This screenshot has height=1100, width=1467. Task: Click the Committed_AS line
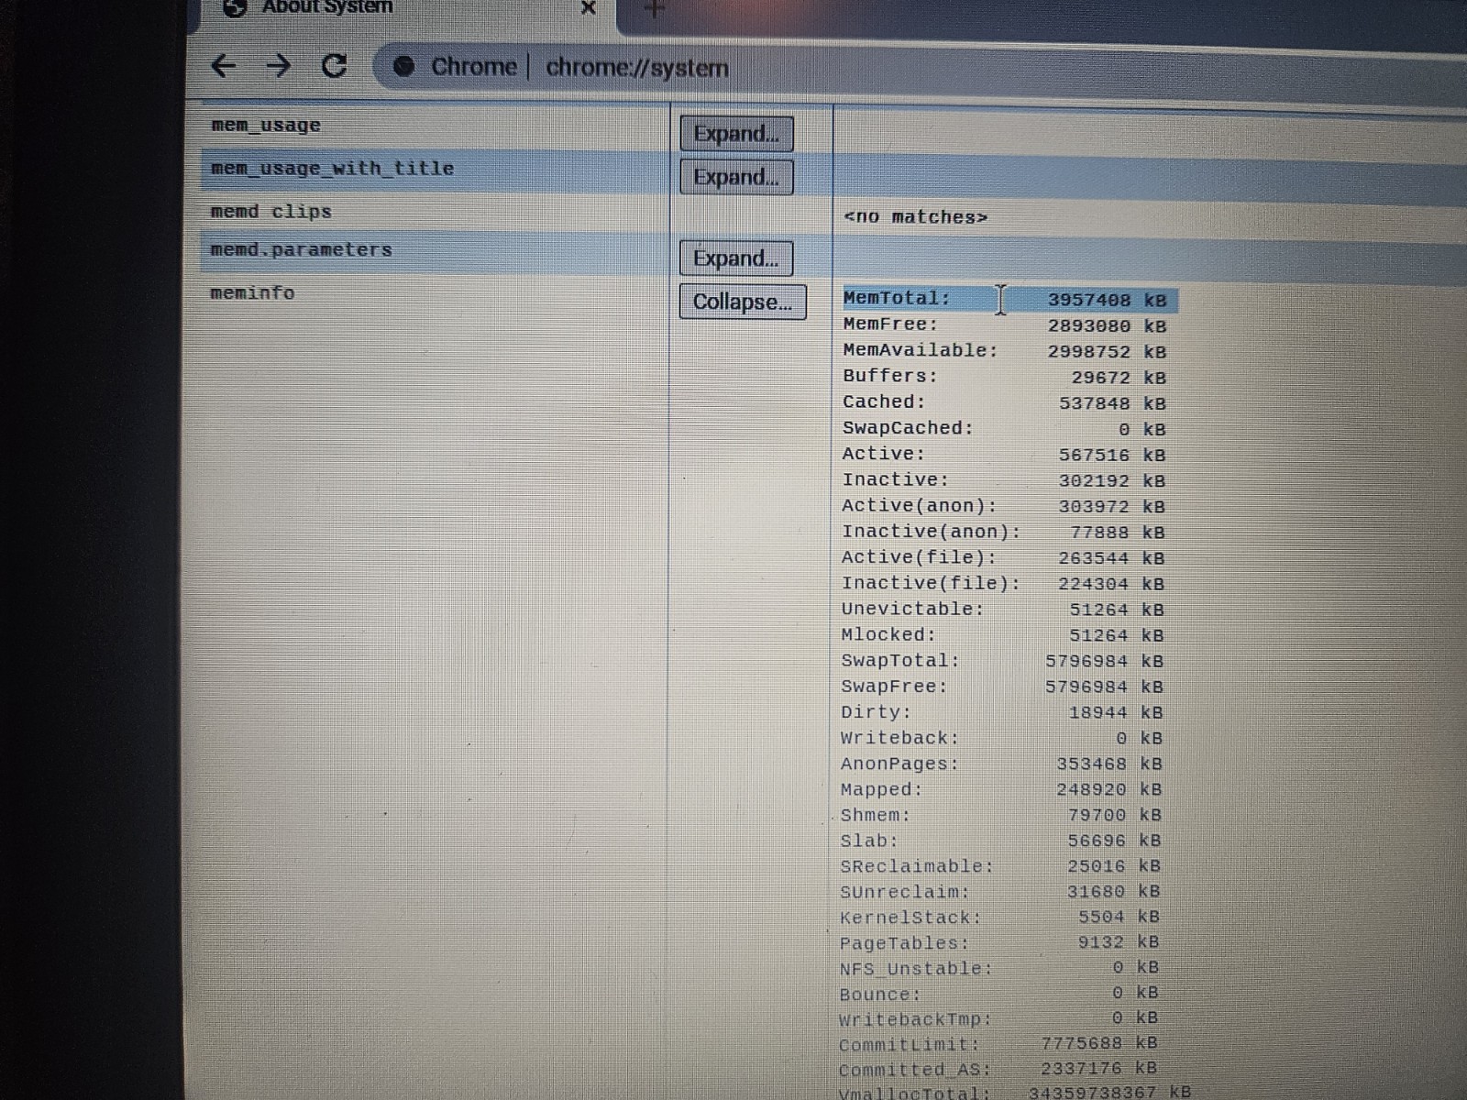pyautogui.click(x=998, y=1069)
